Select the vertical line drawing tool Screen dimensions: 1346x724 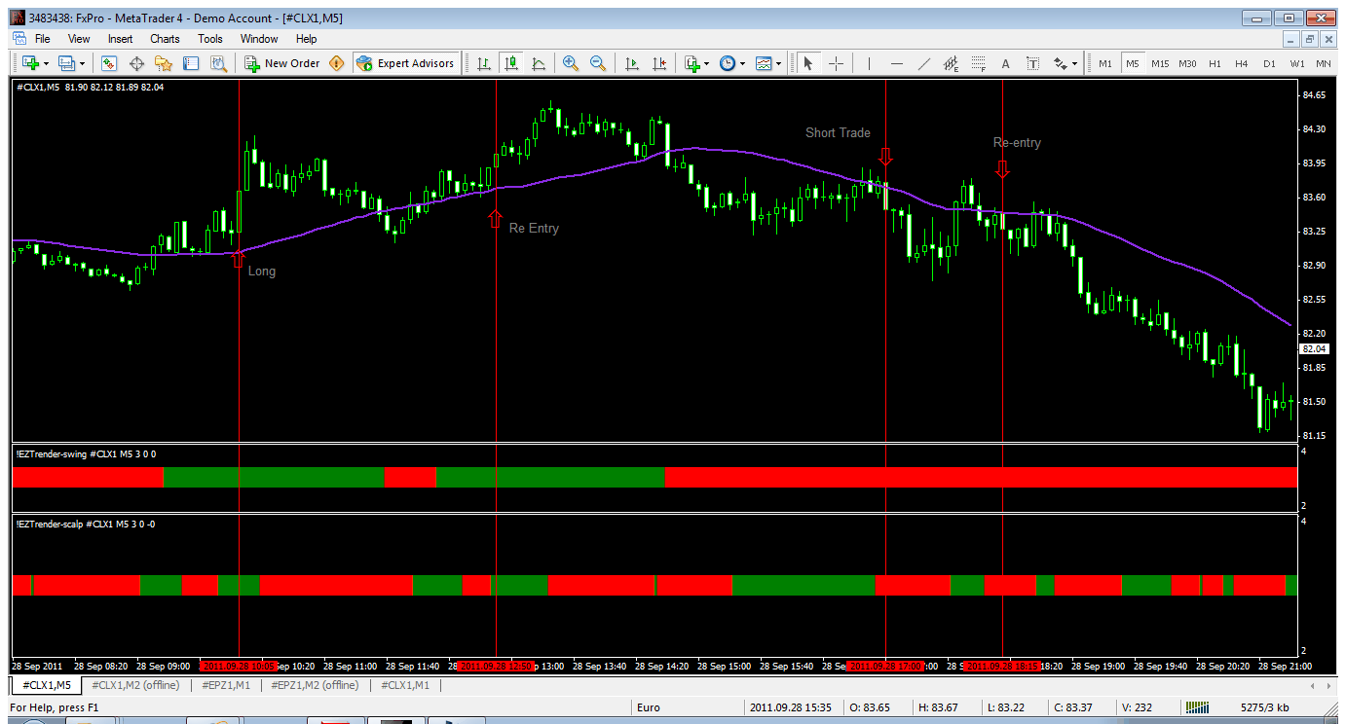[x=868, y=63]
